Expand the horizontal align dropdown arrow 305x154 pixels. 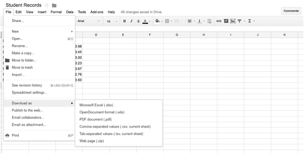coord(194,21)
